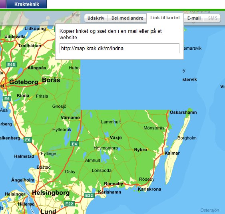Switch to Link til kortet tab

pos(165,18)
